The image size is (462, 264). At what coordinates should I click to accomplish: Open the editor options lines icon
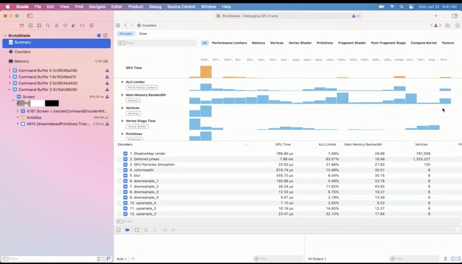[447, 25]
